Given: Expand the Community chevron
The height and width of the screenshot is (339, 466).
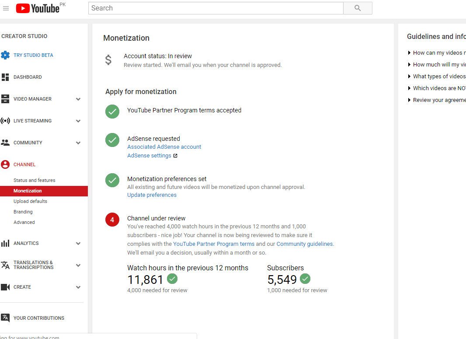Looking at the screenshot, I should [78, 143].
